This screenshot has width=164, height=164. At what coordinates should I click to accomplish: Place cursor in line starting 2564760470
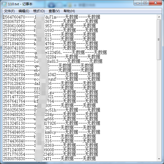click(51, 17)
